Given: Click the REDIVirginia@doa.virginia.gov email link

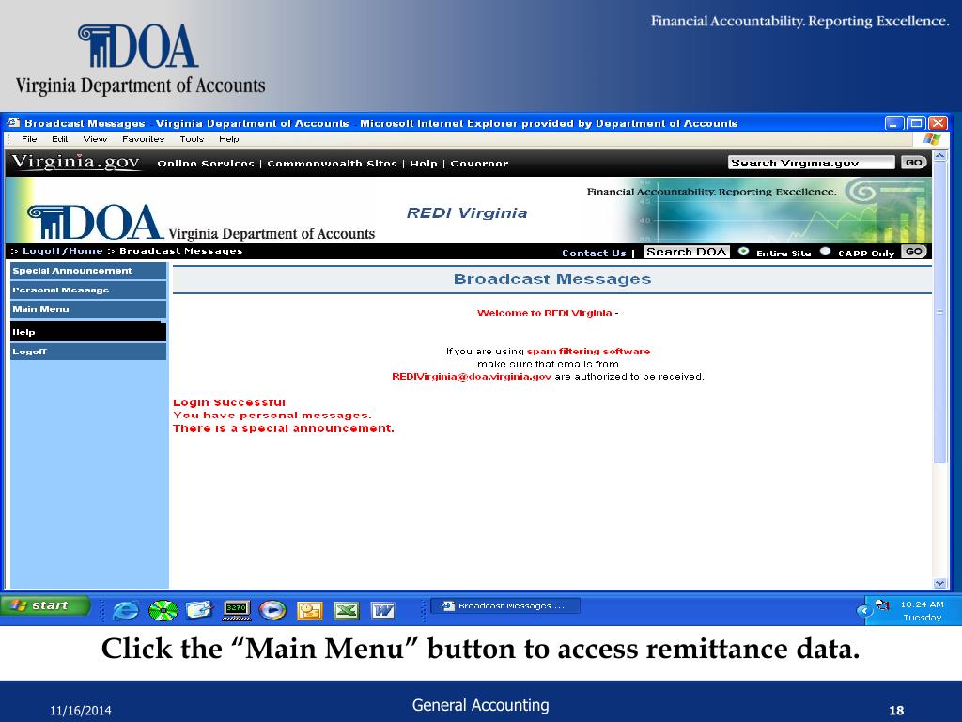Looking at the screenshot, I should point(472,376).
